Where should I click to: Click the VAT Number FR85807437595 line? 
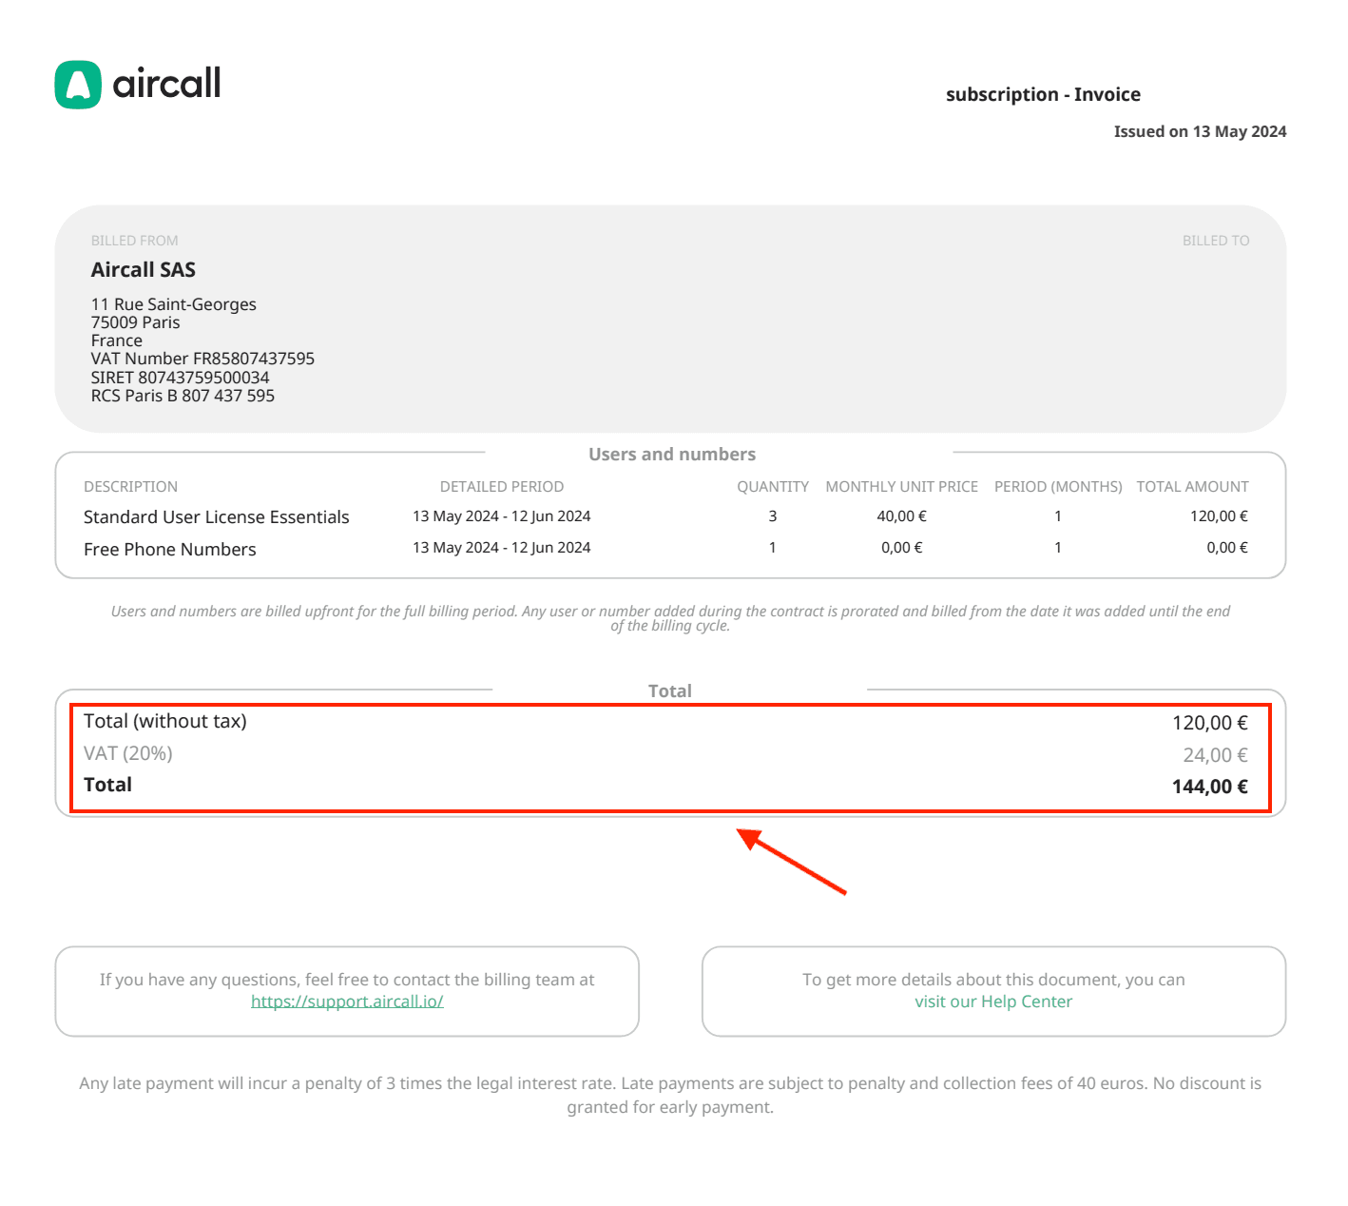point(202,359)
